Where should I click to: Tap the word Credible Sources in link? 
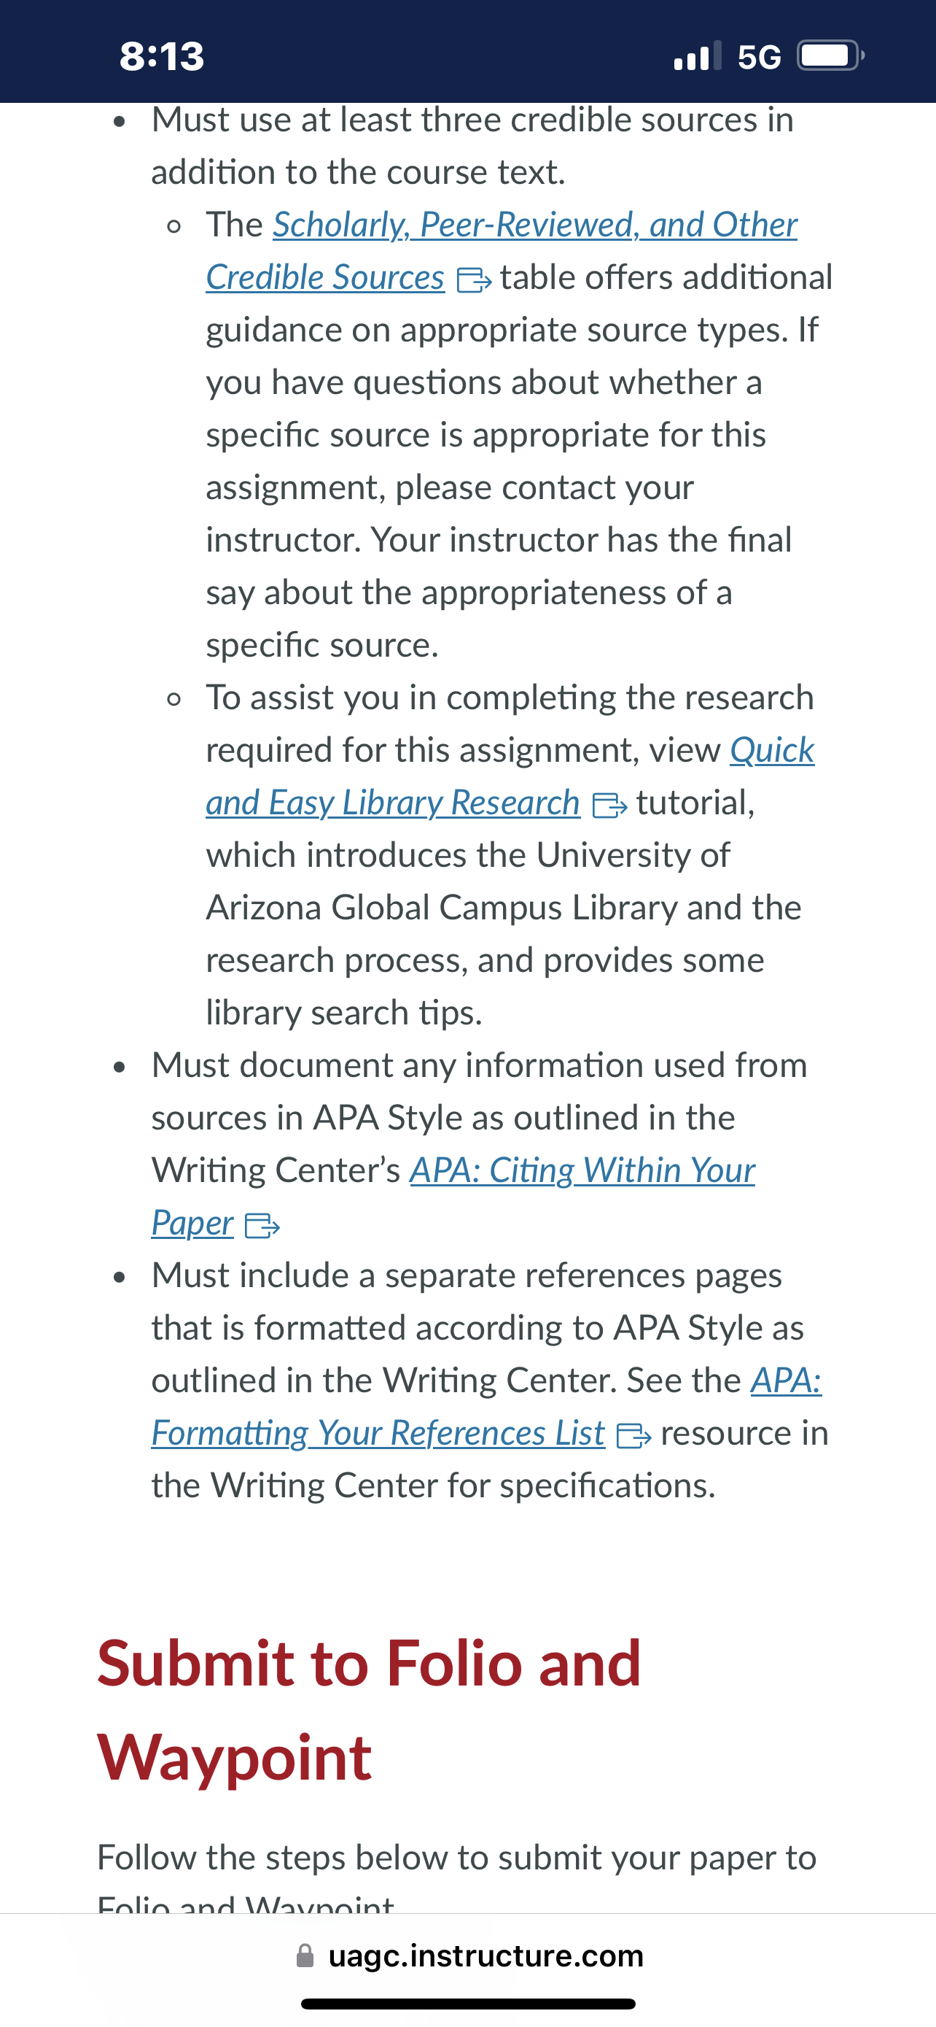(x=324, y=279)
